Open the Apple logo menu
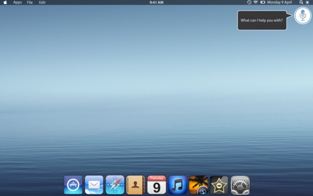Screen dimensions: 313x196 5,2
